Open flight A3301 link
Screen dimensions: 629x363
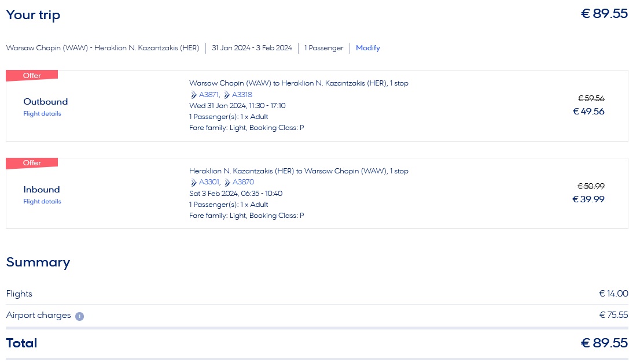click(209, 182)
